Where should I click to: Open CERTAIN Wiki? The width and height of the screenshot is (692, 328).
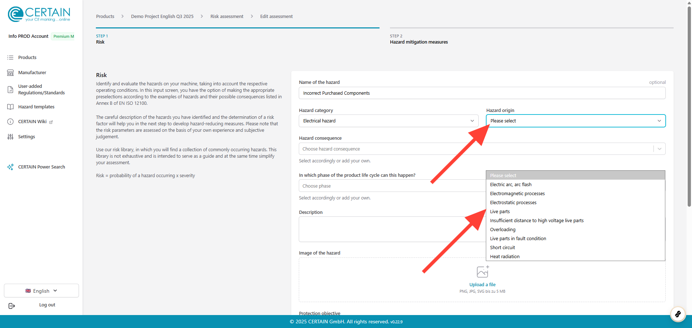(x=32, y=122)
